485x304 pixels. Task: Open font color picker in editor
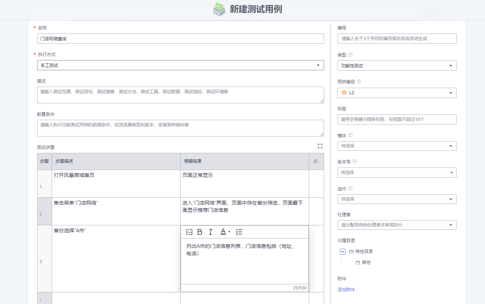[225, 232]
